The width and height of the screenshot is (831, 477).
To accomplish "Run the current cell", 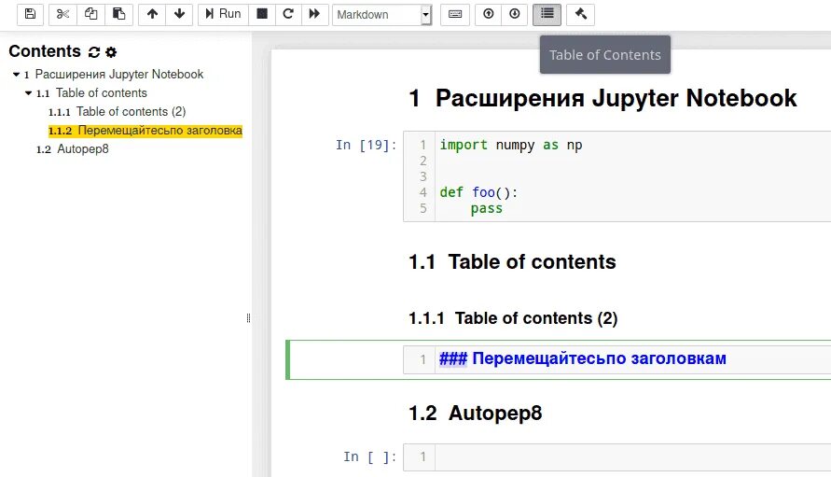I will pos(223,14).
